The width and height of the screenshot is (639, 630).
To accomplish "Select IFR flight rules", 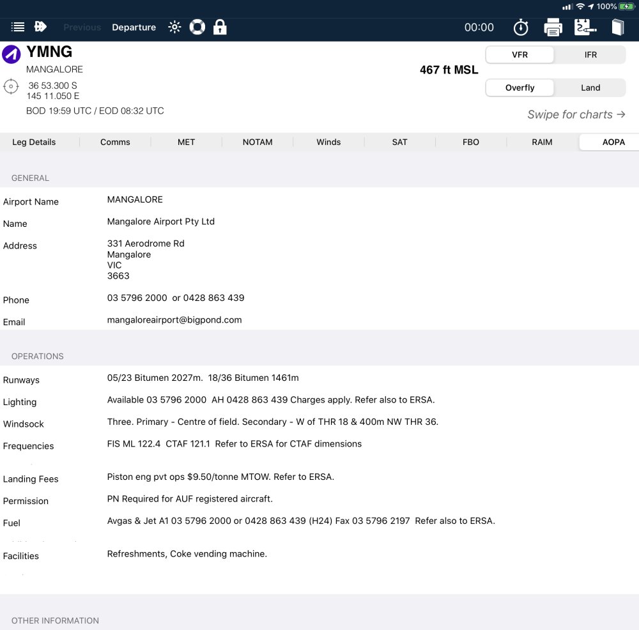I will tap(590, 54).
